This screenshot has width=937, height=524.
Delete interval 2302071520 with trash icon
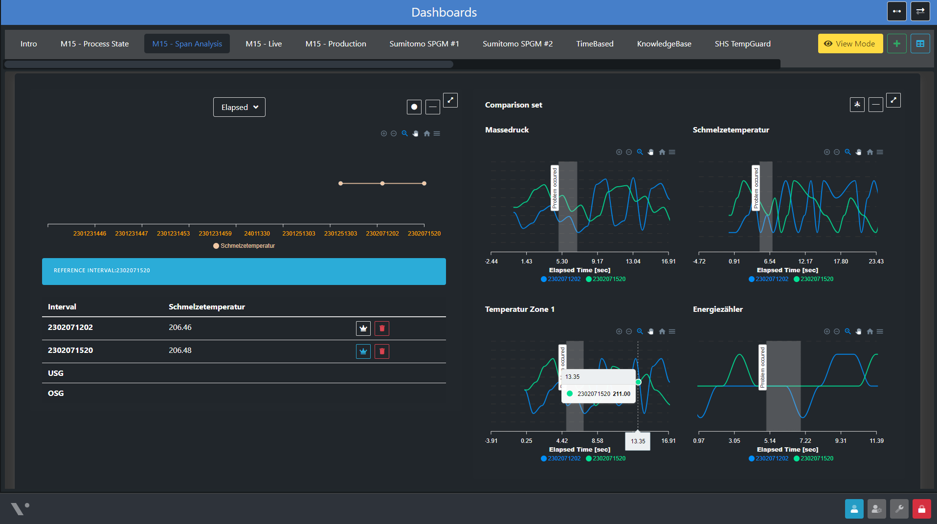point(381,351)
